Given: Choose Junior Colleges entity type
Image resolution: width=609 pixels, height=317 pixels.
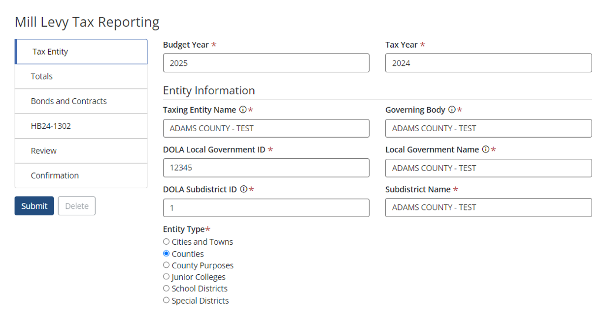Looking at the screenshot, I should point(166,277).
